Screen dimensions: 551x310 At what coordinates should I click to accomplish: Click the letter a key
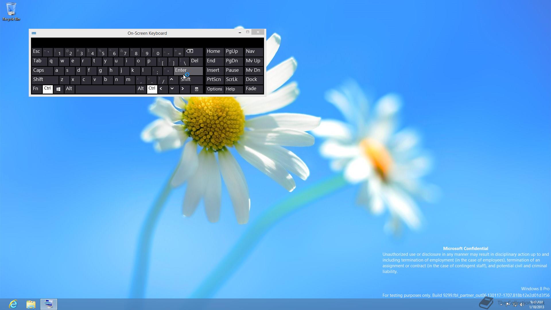(58, 71)
